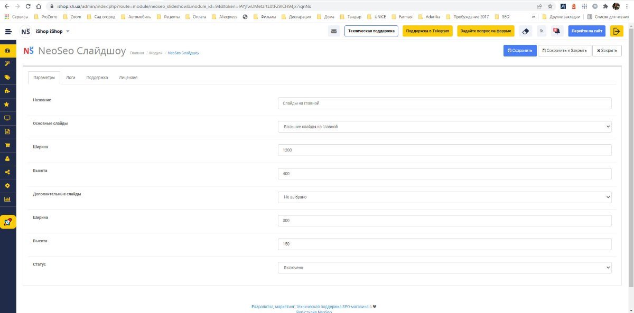Open the dashboard gauge icon in sidebar
The image size is (634, 313).
point(7,51)
